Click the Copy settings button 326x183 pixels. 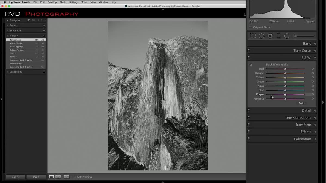pyautogui.click(x=15, y=177)
